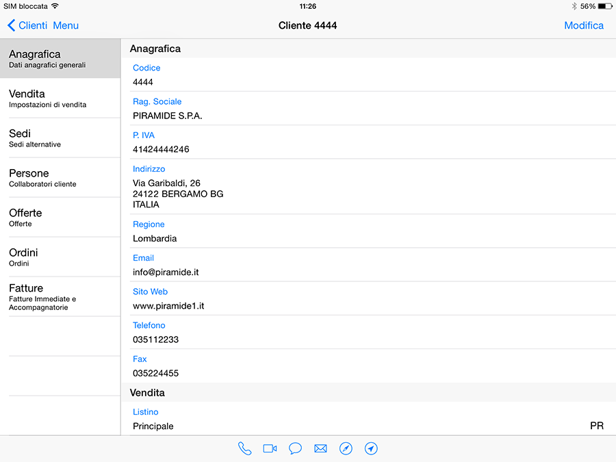Tap telephone number 035112233

[x=155, y=339]
